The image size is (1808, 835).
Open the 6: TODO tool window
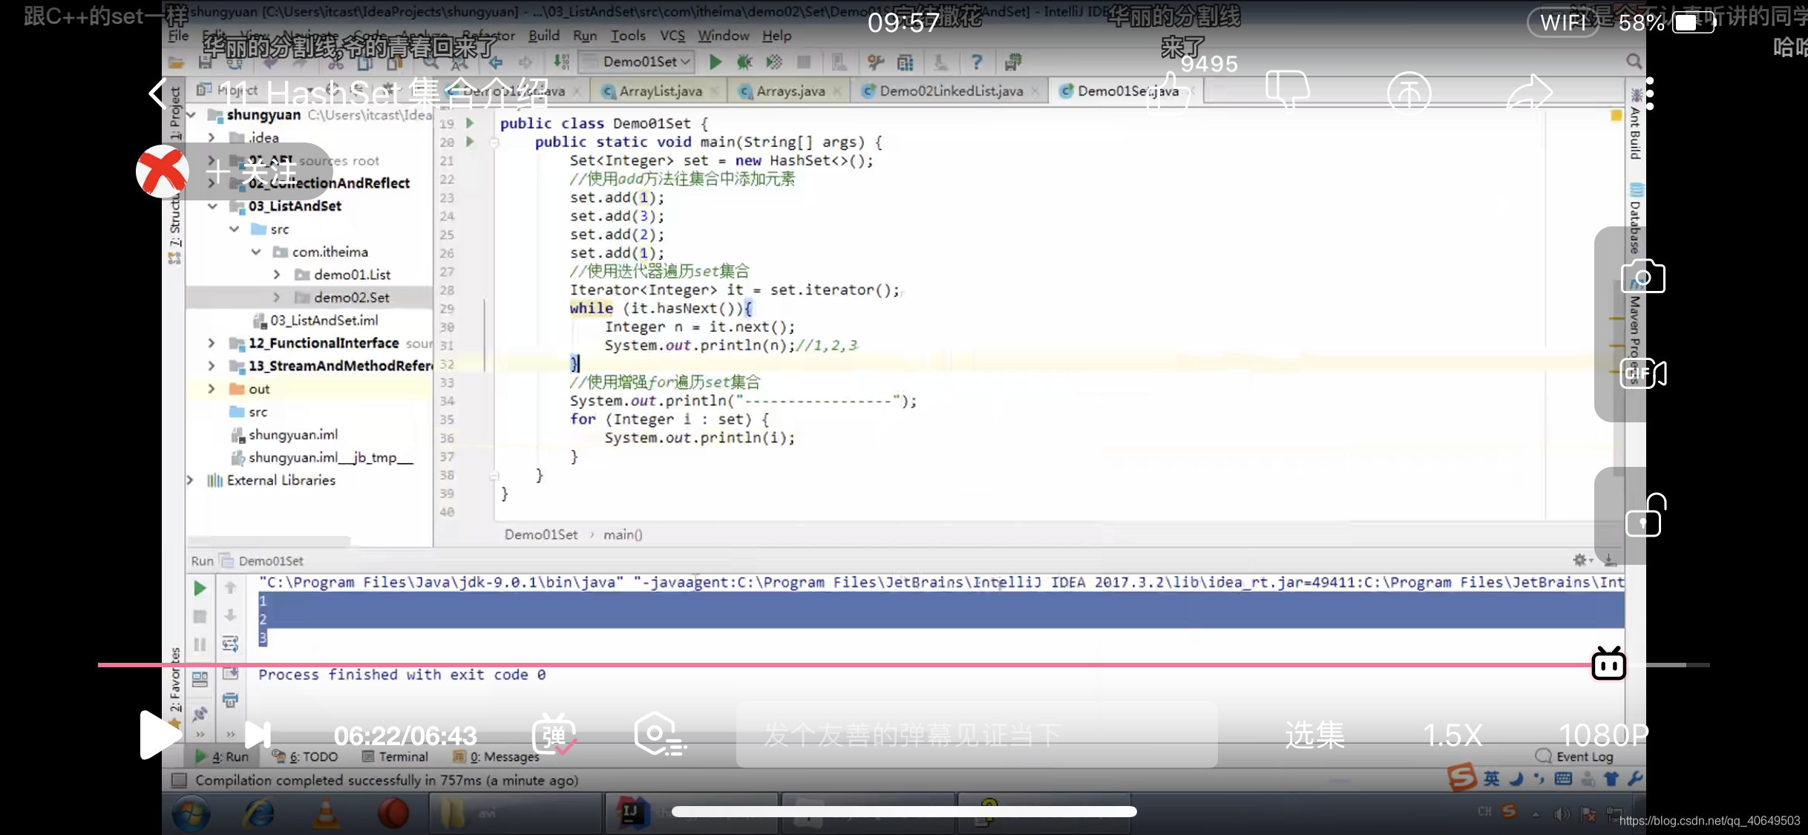coord(305,757)
